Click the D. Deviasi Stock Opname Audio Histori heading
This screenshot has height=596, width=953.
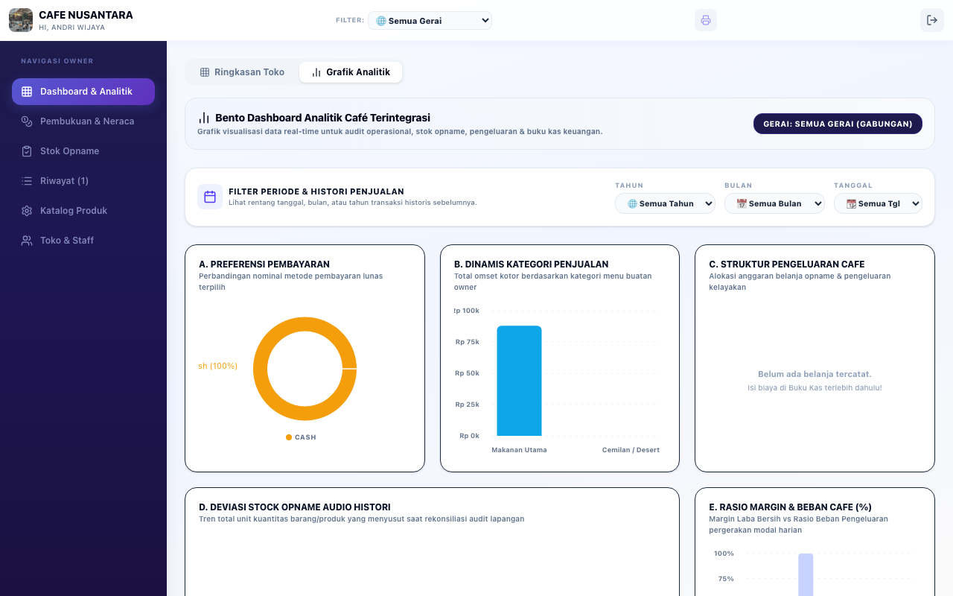[x=294, y=507]
